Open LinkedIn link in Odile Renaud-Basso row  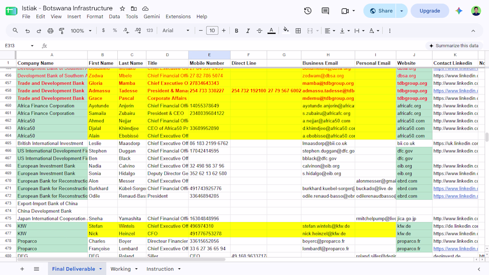tap(455, 196)
